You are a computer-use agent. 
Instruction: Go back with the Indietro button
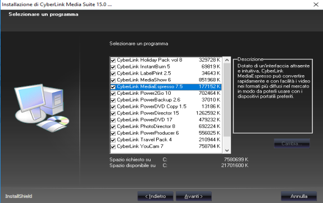tap(155, 196)
